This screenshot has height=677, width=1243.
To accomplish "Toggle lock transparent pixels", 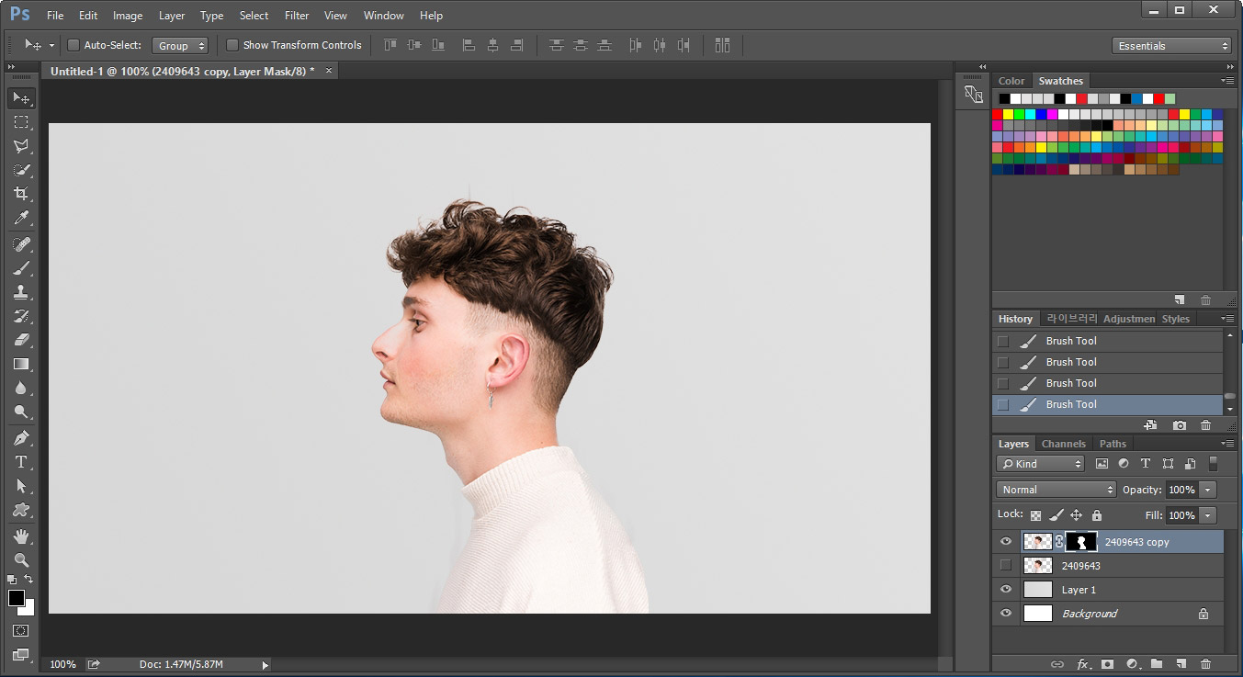I will click(x=1036, y=515).
